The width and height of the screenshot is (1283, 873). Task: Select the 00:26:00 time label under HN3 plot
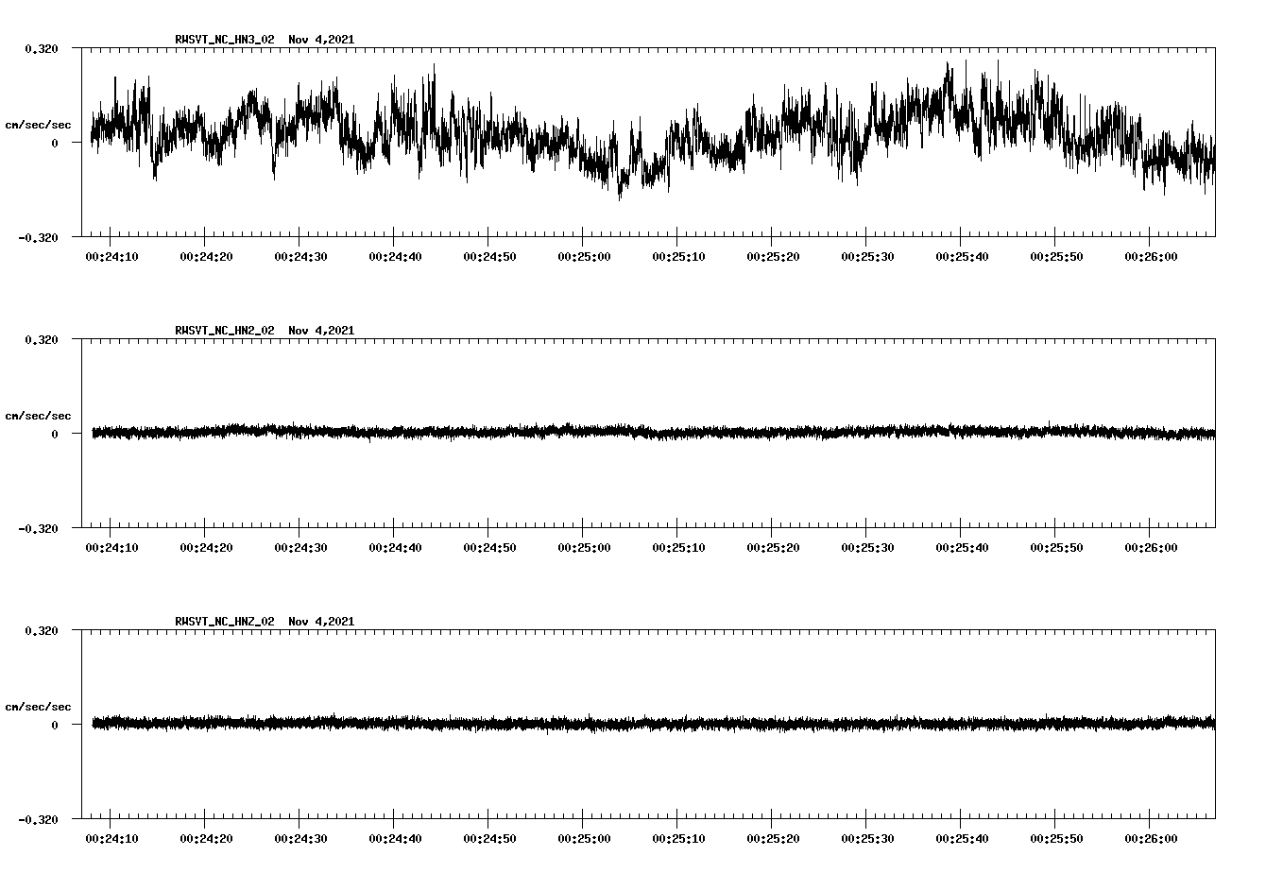click(1152, 257)
